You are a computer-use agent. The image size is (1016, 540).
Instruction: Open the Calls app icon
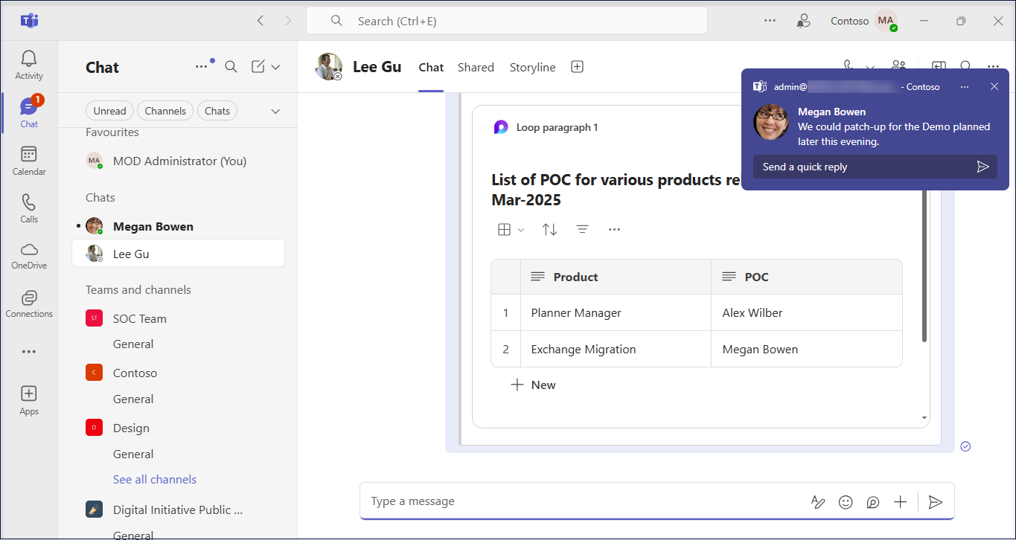[x=29, y=208]
